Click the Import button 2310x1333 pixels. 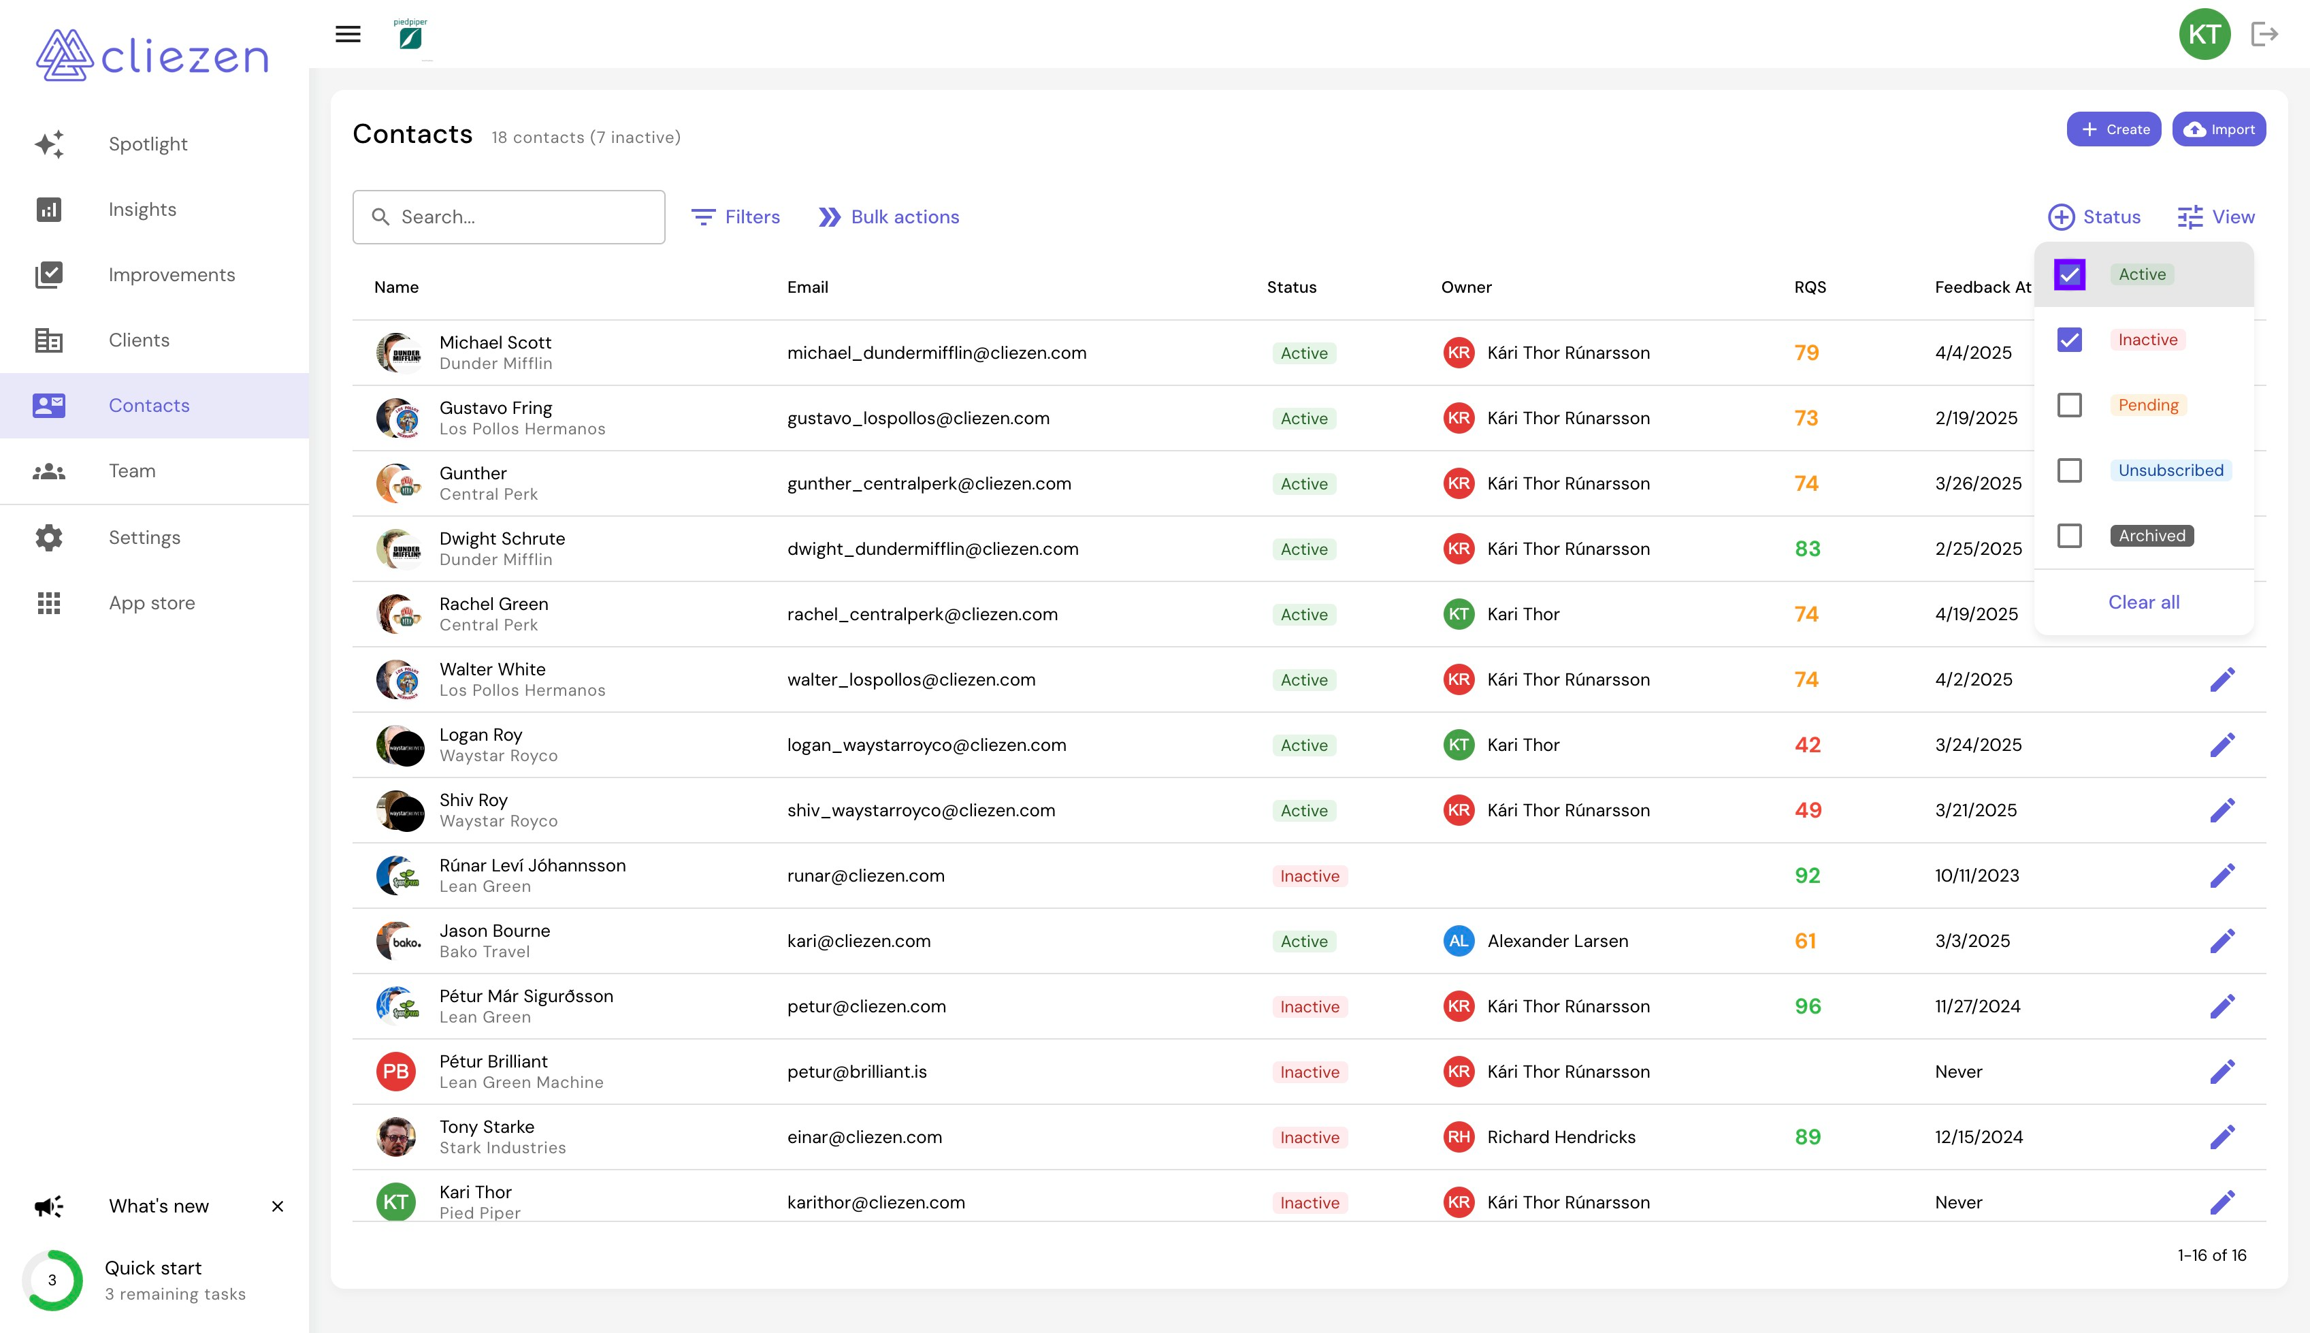[2219, 129]
